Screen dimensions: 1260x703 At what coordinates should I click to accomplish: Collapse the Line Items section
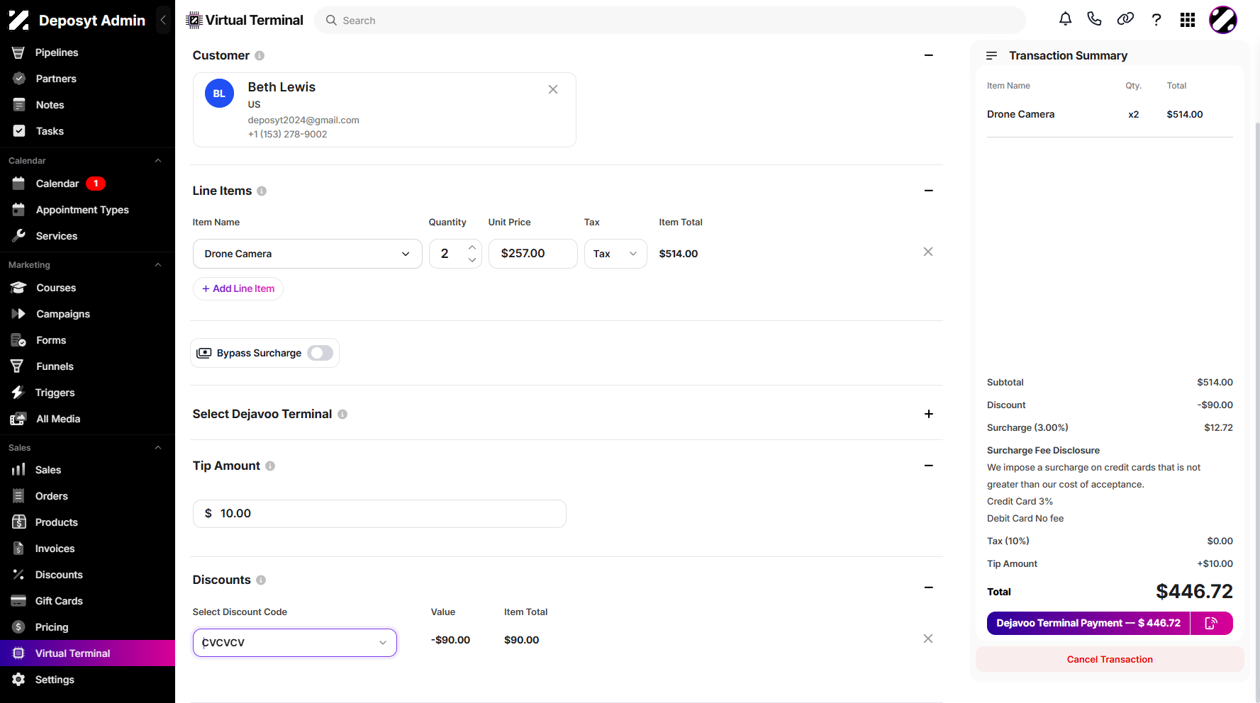click(929, 191)
